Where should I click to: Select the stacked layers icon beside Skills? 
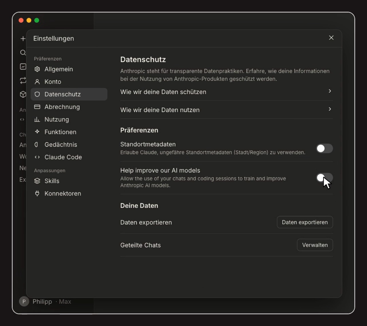(x=37, y=181)
